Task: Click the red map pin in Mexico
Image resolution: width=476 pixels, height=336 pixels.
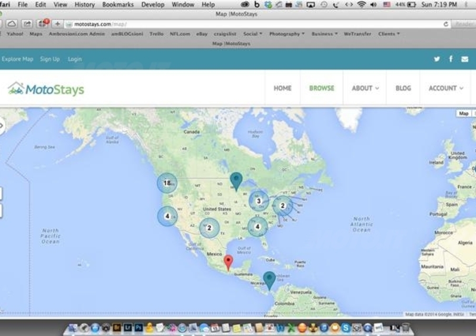Action: tap(228, 262)
